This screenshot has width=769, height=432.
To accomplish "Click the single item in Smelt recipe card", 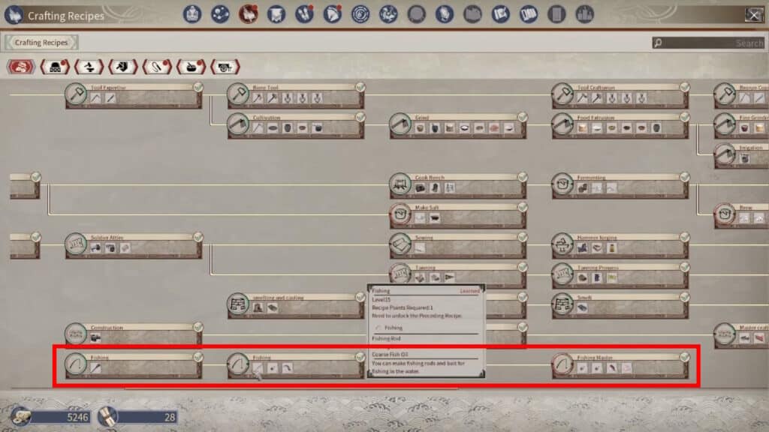I will pos(582,307).
